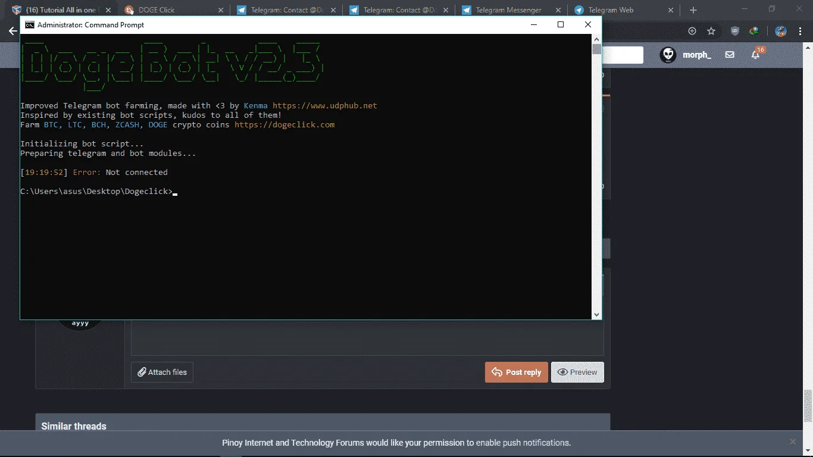Click the C:\Users\asus\Desktop\Dogeclick> prompt line

[x=96, y=192]
